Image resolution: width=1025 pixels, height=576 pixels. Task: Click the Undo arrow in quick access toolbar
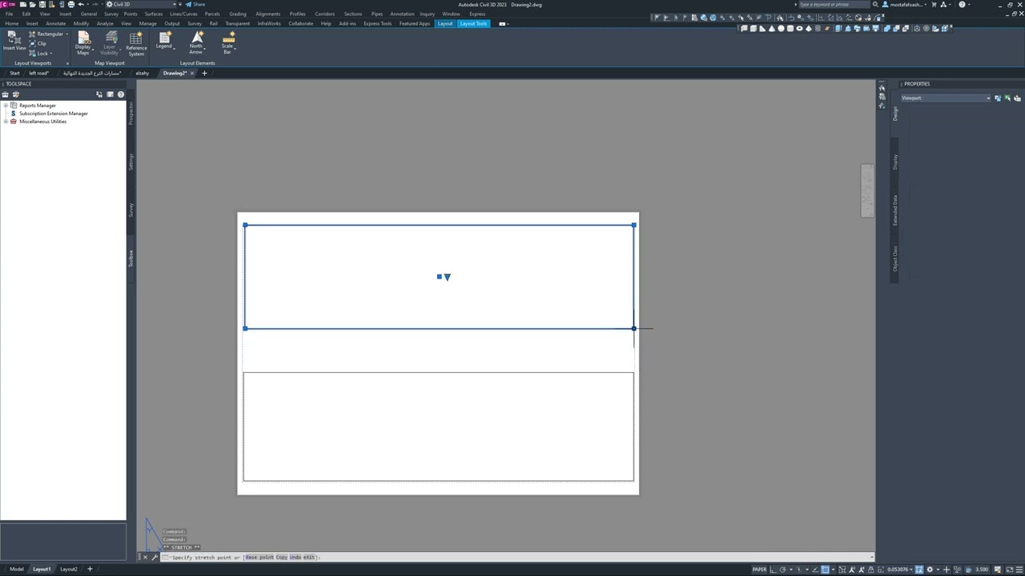(80, 4)
